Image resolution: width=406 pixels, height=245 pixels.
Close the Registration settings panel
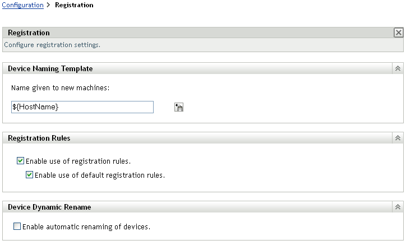398,33
